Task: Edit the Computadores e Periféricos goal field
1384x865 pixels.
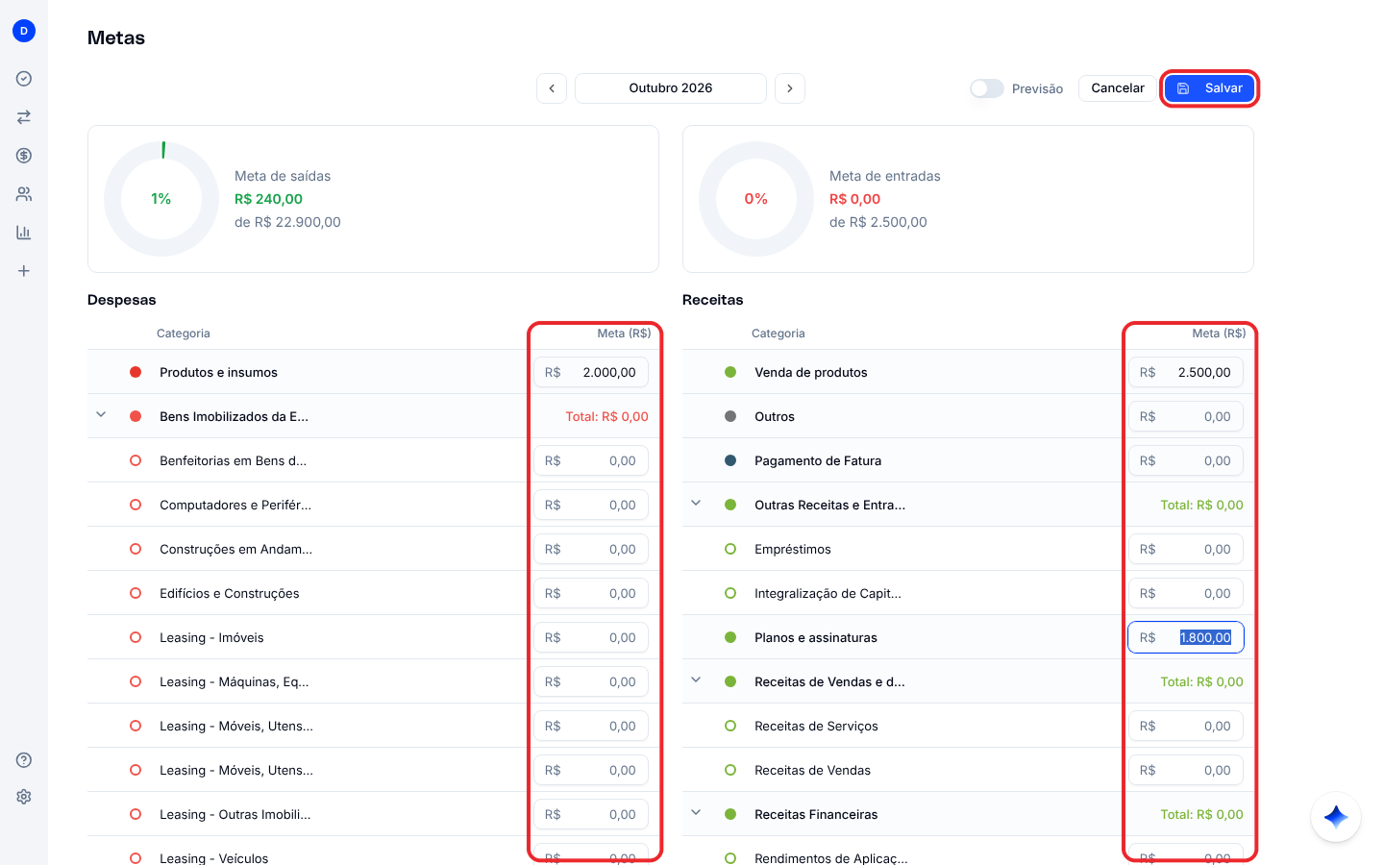Action: pyautogui.click(x=591, y=505)
